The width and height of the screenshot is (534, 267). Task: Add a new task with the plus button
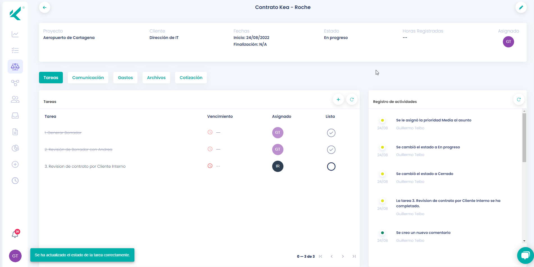[x=338, y=99]
